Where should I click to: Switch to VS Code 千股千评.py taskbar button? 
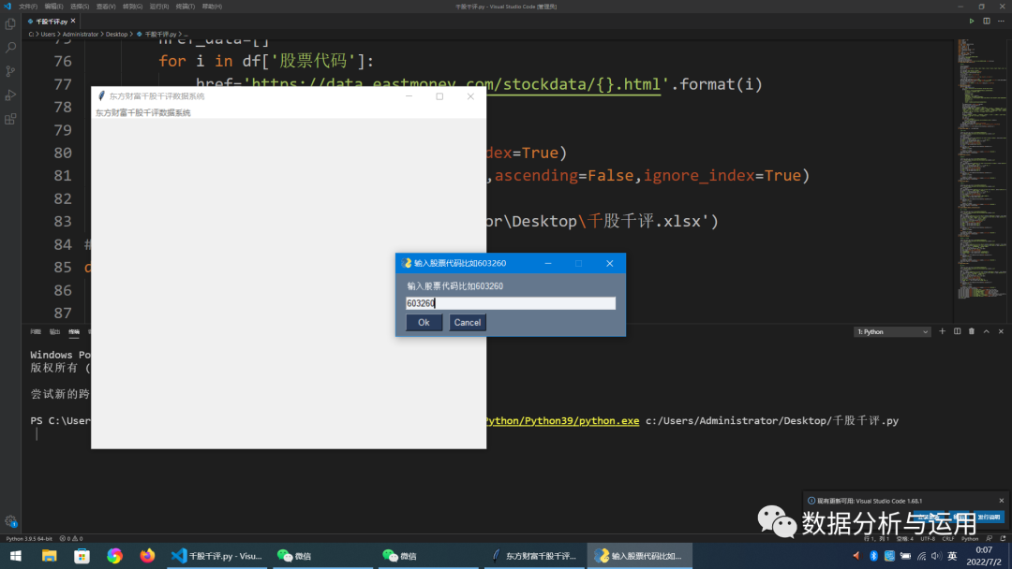(216, 556)
